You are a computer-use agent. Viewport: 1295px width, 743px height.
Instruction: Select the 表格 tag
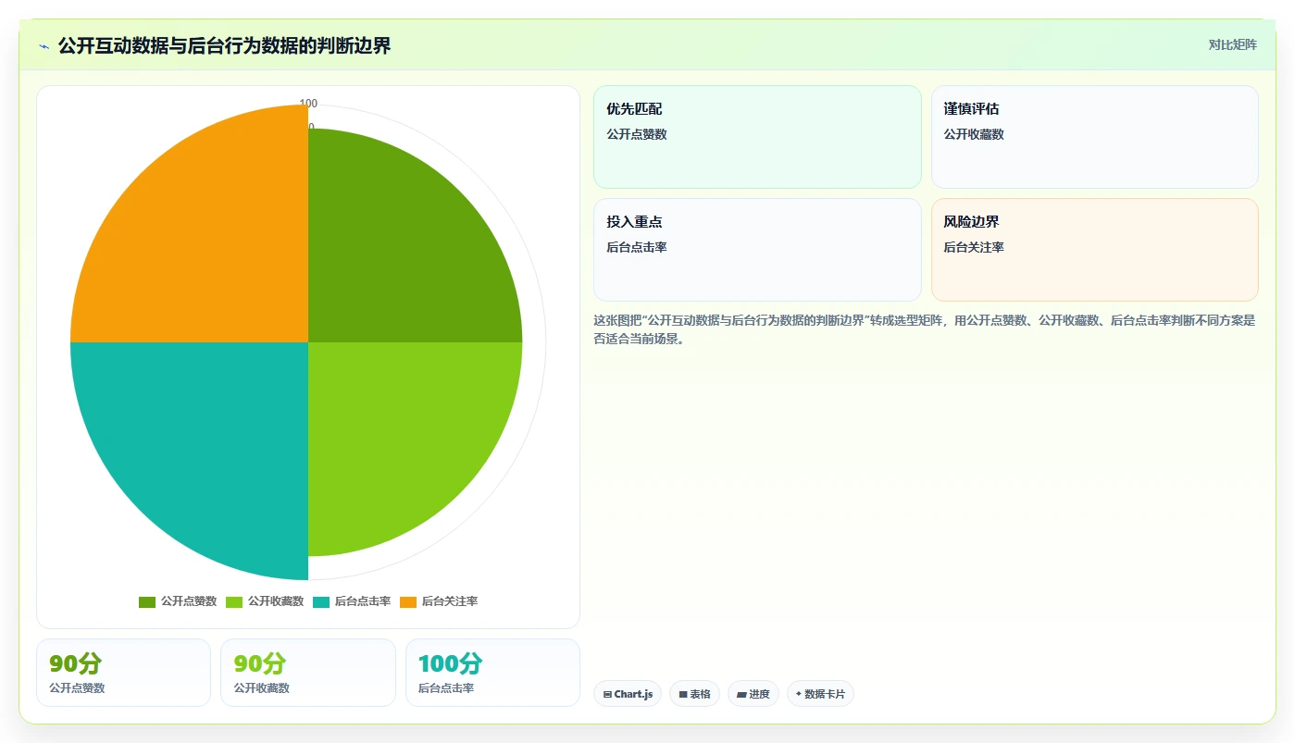pos(694,694)
